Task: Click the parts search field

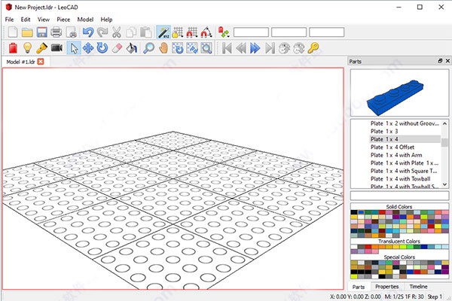Action: point(399,196)
